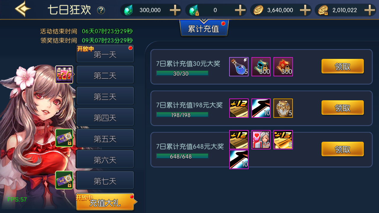Switch to the 充值大礼 tab
Image resolution: width=379 pixels, height=213 pixels.
105,202
